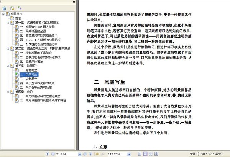Click the new bookmark icon
Viewport: 230px width, 157px height.
[12, 8]
